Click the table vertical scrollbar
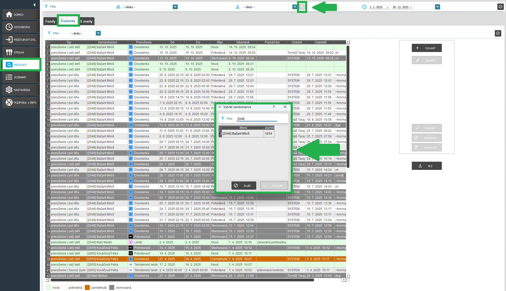This screenshot has height=291, width=506. pyautogui.click(x=348, y=106)
